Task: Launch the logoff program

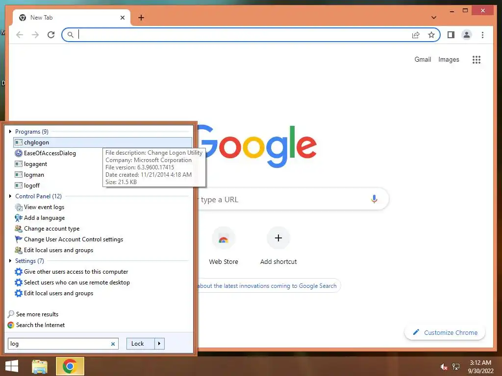Action: 27,186
